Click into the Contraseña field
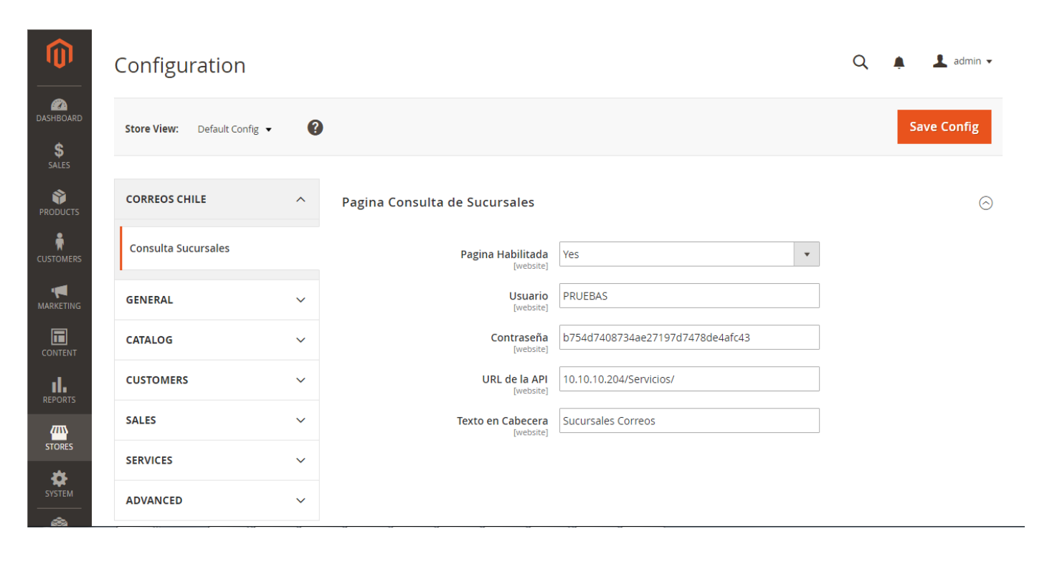The width and height of the screenshot is (1047, 582). (689, 338)
